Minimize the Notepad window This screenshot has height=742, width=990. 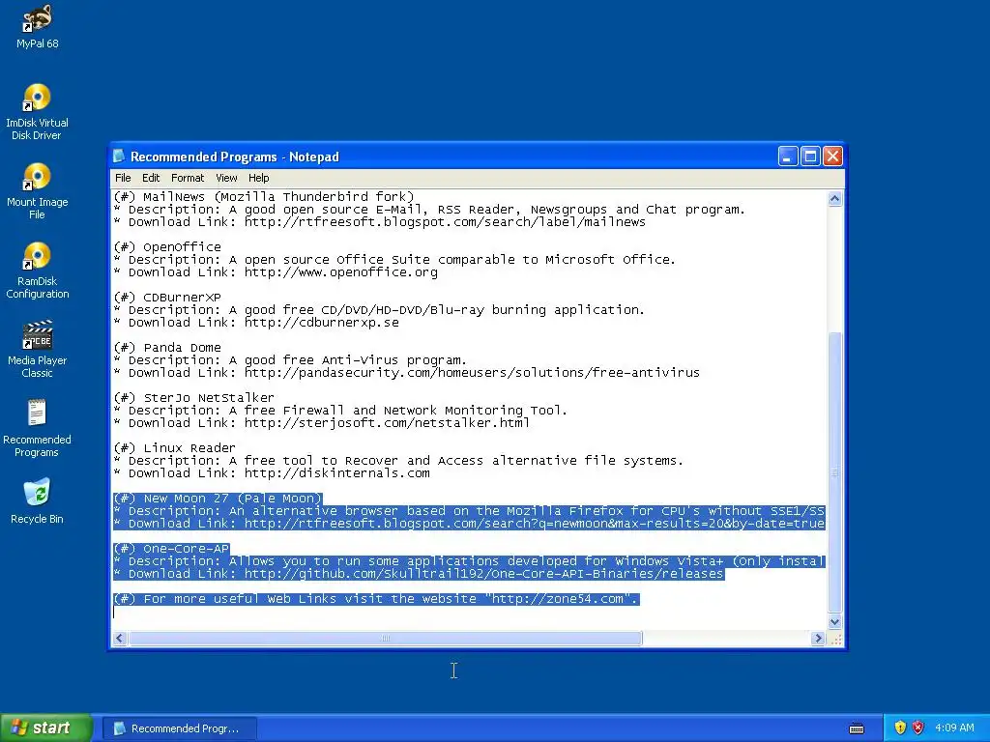click(788, 156)
